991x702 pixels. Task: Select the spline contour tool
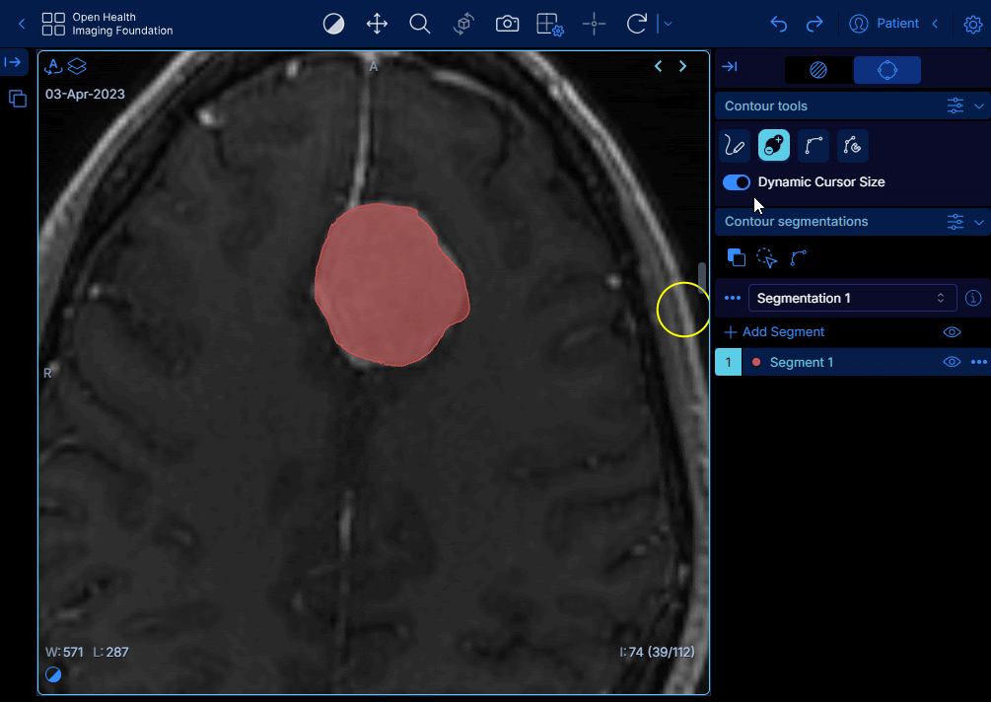[x=814, y=146]
